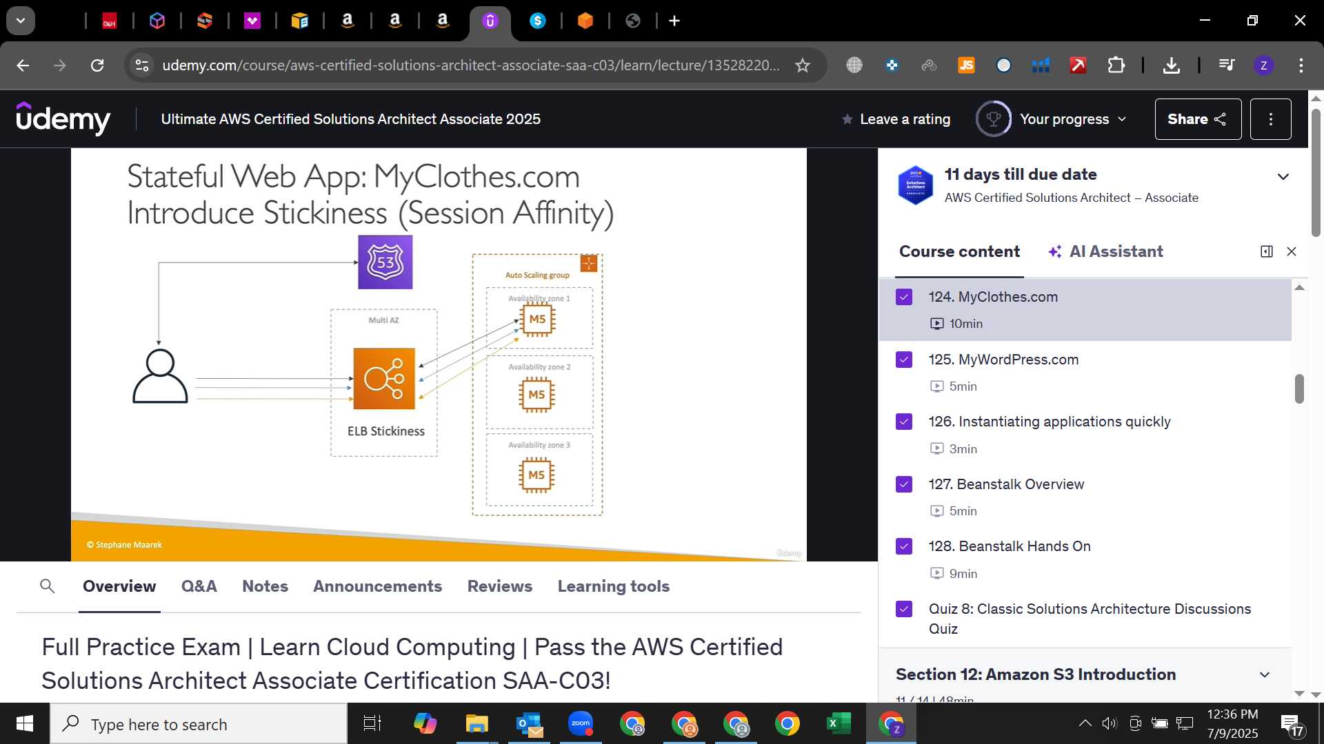
Task: Switch to the AI Assistant tab
Action: [x=1105, y=251]
